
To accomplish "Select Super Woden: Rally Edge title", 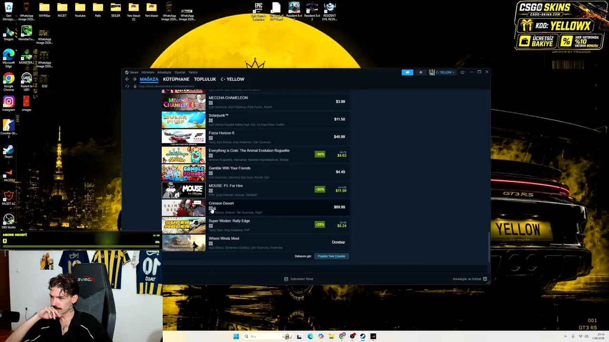I will click(x=229, y=221).
